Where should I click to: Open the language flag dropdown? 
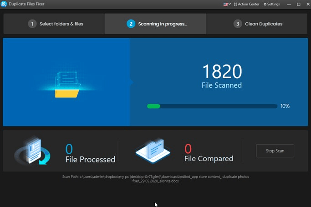(227, 4)
